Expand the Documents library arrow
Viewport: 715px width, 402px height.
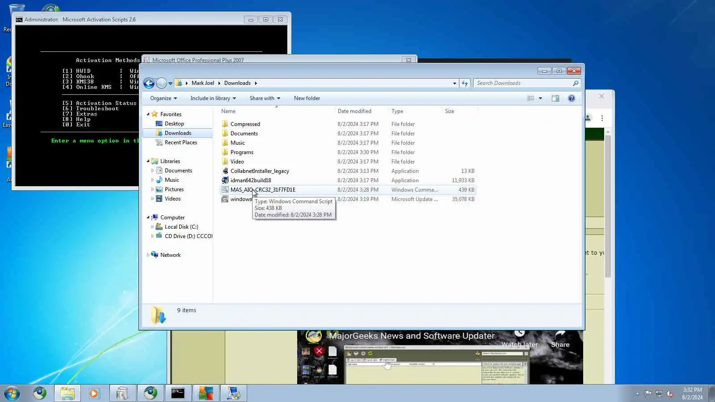click(x=152, y=171)
